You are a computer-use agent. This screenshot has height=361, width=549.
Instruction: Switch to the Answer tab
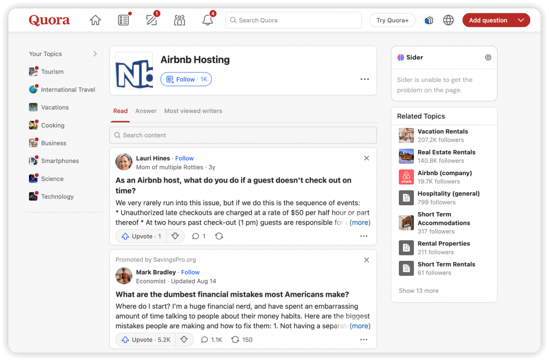click(x=146, y=111)
